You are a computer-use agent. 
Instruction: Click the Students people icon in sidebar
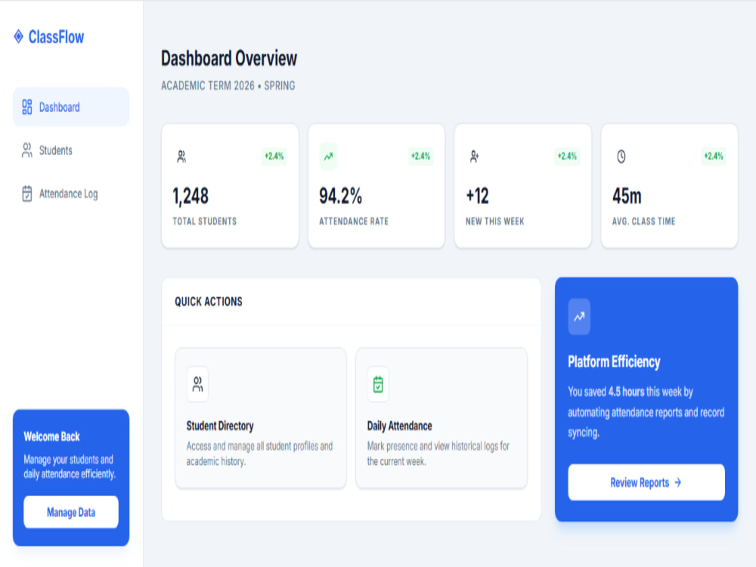pos(27,150)
